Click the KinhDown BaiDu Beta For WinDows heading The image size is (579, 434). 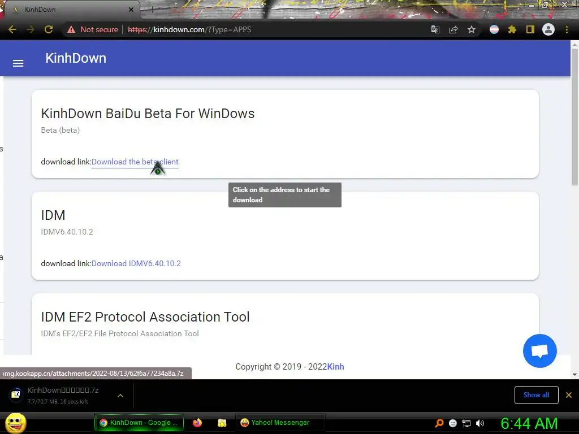click(x=148, y=113)
